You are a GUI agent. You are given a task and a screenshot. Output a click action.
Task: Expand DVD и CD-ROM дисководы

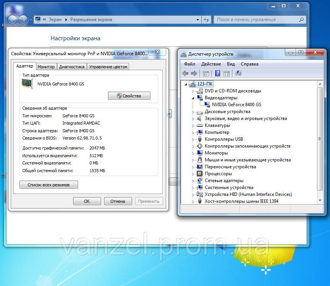tap(193, 91)
